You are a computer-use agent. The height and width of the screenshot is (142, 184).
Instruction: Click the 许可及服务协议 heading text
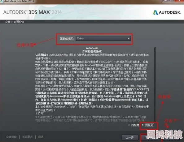point(92,51)
